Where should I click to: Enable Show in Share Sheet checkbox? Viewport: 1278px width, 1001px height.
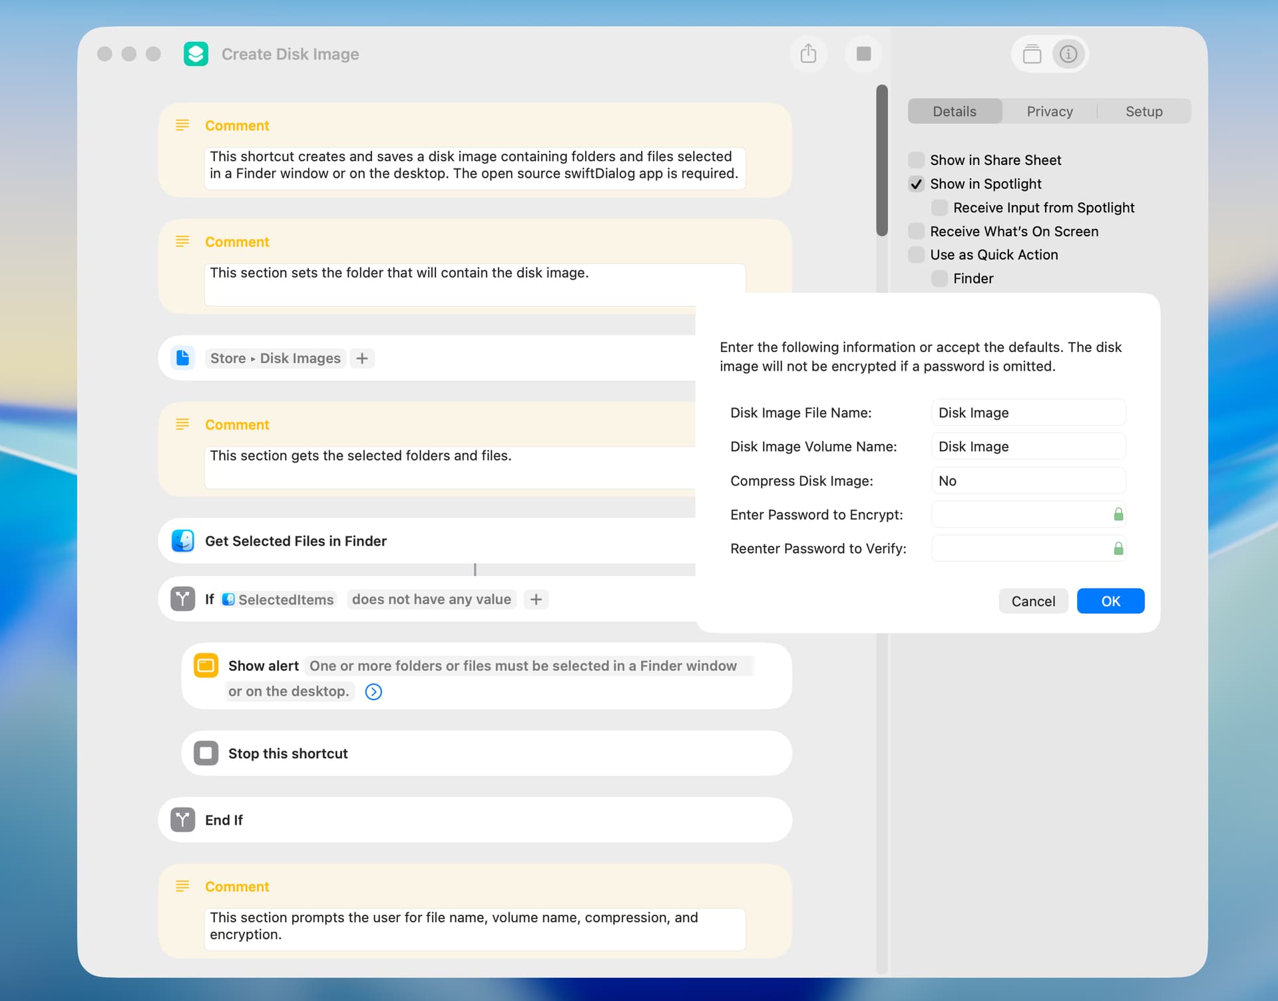917,160
